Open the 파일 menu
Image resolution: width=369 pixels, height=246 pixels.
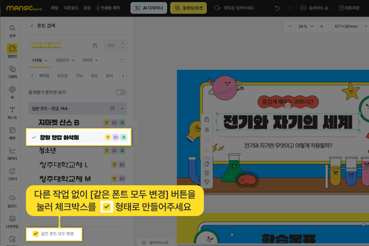[55, 8]
